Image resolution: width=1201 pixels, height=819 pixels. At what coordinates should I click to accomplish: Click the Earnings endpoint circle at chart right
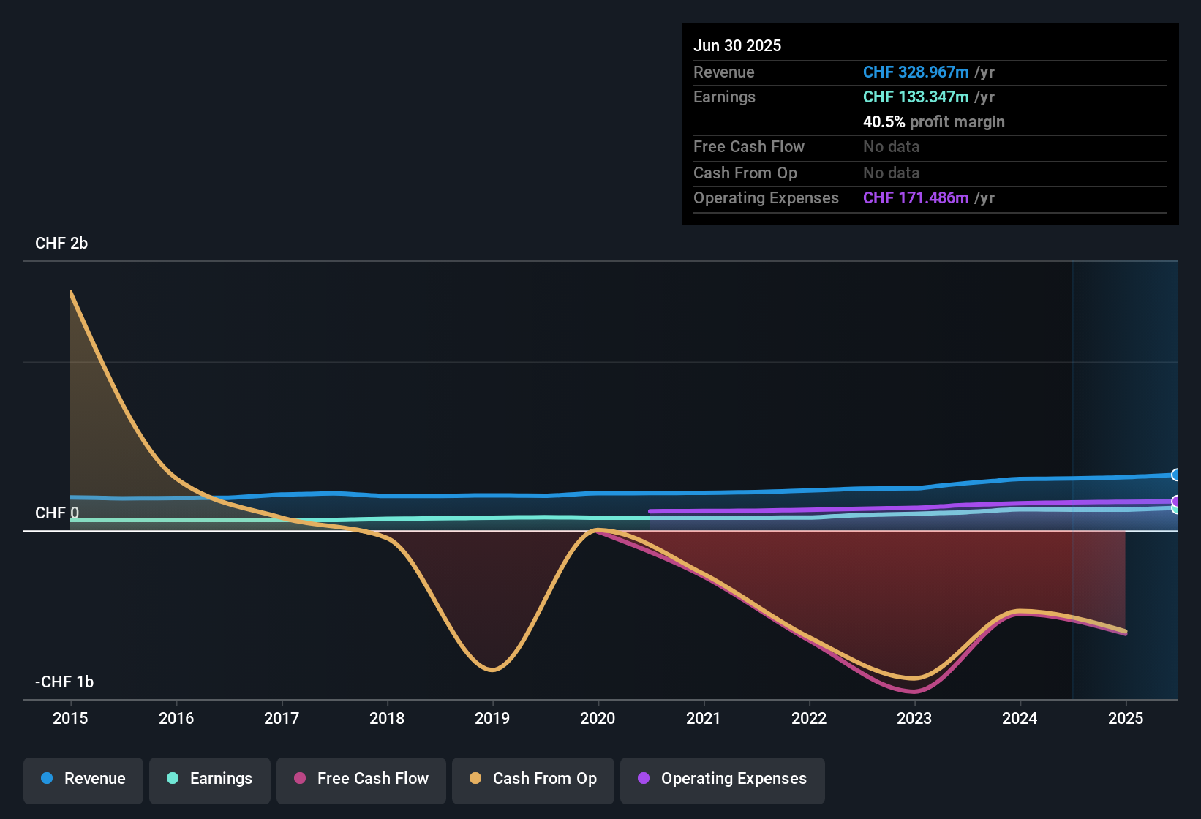pos(1175,510)
